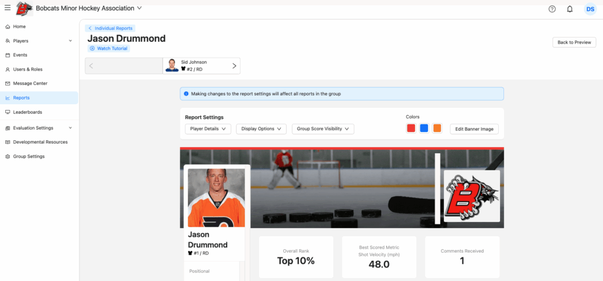Image resolution: width=603 pixels, height=281 pixels.
Task: Expand Evaluation Settings in sidebar
Action: [71, 128]
